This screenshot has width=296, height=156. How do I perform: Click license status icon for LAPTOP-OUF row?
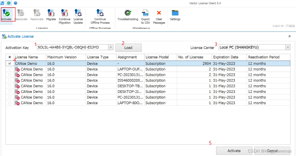coord(17,69)
